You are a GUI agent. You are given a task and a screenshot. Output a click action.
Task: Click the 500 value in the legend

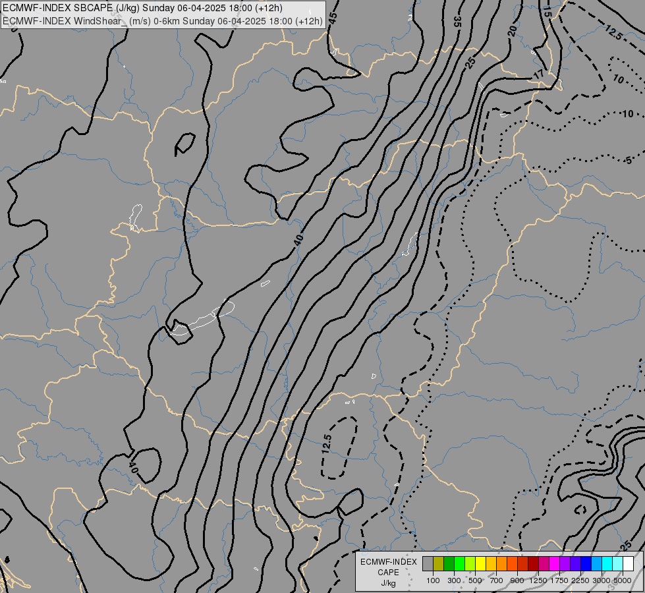(x=475, y=580)
